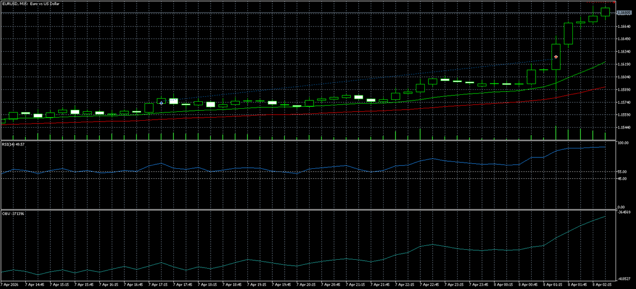636x289 pixels.
Task: Click price axis value 1.15740
Action: point(624,102)
